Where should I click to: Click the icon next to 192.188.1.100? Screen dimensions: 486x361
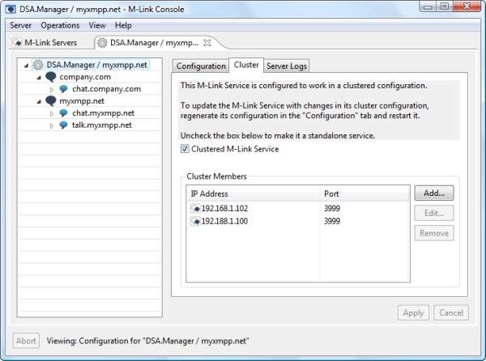(x=195, y=221)
